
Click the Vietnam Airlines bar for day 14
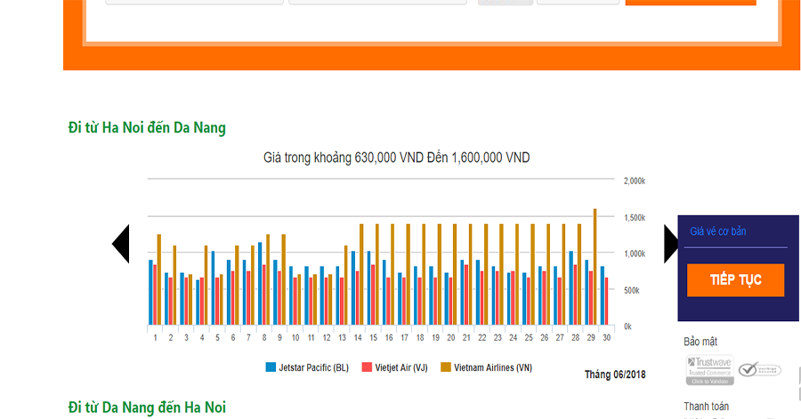coord(361,274)
